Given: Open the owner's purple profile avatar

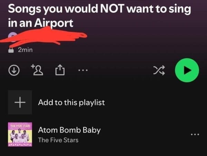Looking at the screenshot, I should [x=12, y=37].
